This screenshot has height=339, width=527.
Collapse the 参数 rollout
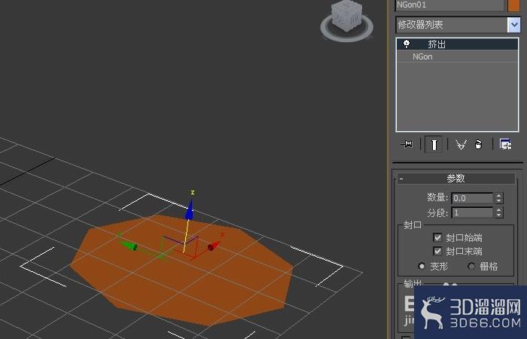(x=456, y=179)
